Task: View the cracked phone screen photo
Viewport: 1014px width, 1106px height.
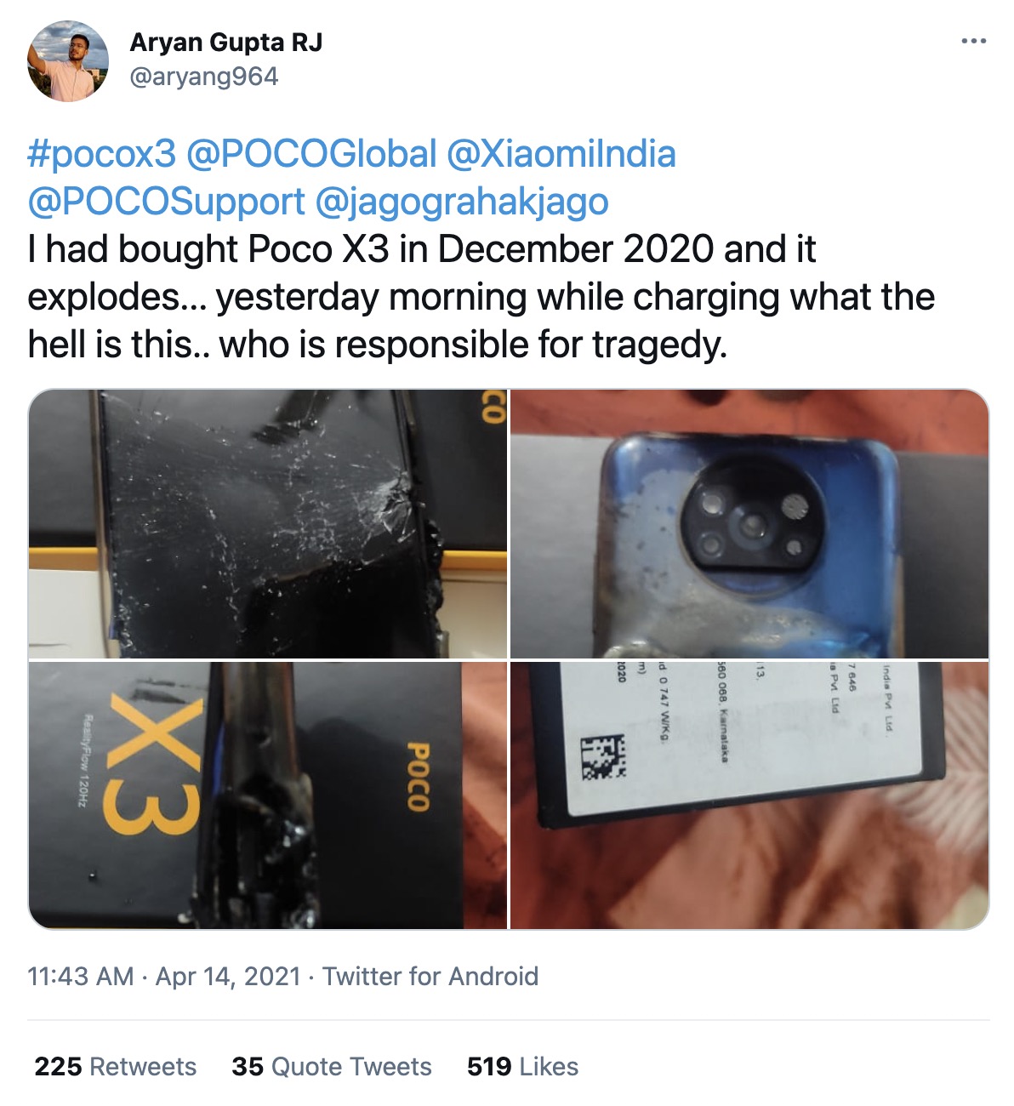Action: coord(268,524)
